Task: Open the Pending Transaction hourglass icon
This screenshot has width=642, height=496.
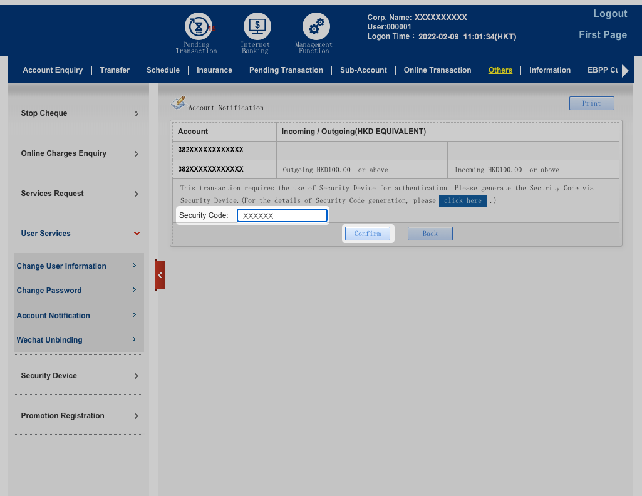Action: click(198, 27)
